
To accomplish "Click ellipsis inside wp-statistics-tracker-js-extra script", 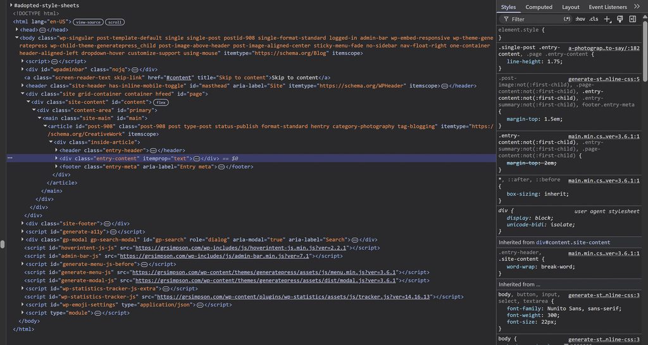I will point(166,289).
